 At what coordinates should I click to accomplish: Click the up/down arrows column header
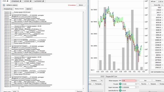pos(162,5)
